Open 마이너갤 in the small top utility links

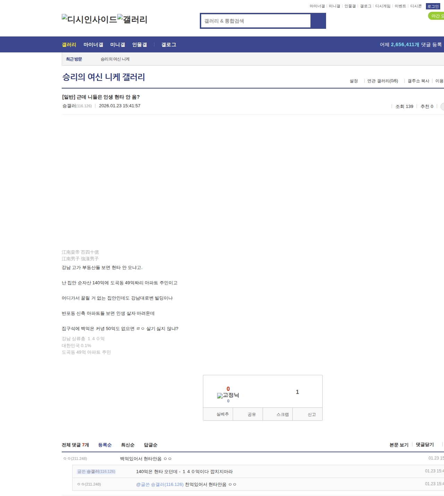(317, 6)
